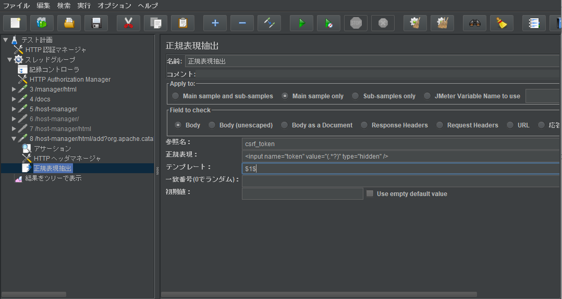Click the Open file folder icon
The height and width of the screenshot is (299, 562).
(x=69, y=23)
